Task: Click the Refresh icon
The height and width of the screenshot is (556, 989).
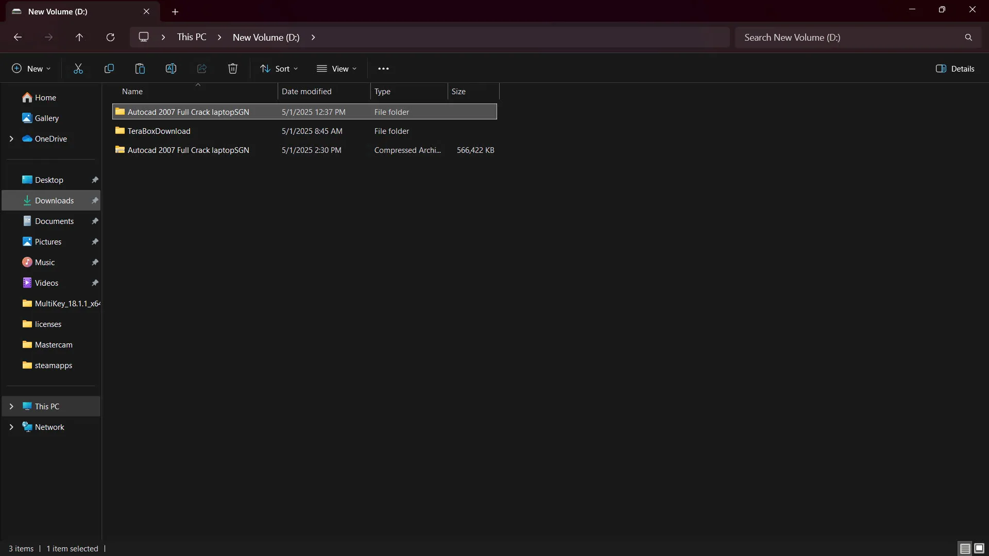Action: 110,37
